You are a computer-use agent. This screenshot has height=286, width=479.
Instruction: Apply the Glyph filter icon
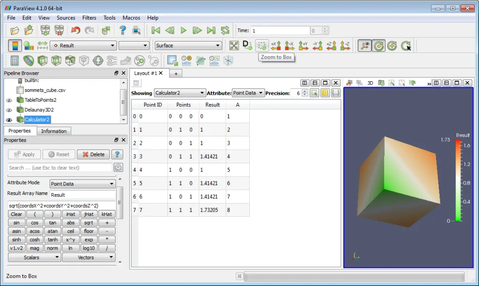[98, 61]
